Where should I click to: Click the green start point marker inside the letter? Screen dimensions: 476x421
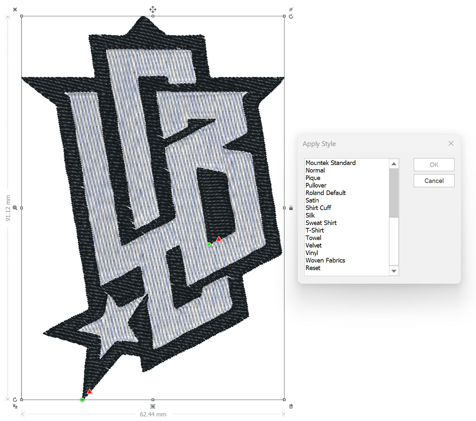[209, 244]
